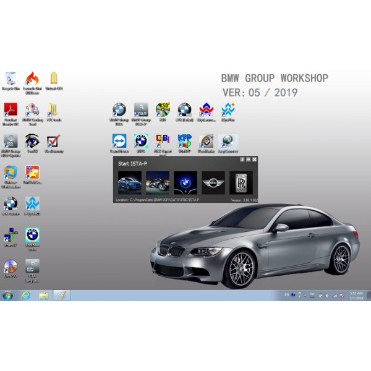Open Internet Explorer from the taskbar
The image size is (371, 371).
(26, 296)
